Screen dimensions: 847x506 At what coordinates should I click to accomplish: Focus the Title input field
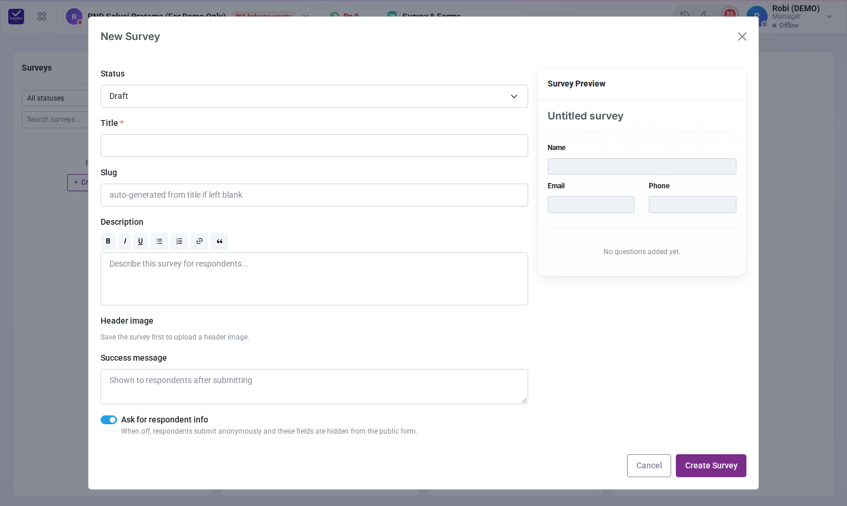pyautogui.click(x=314, y=146)
